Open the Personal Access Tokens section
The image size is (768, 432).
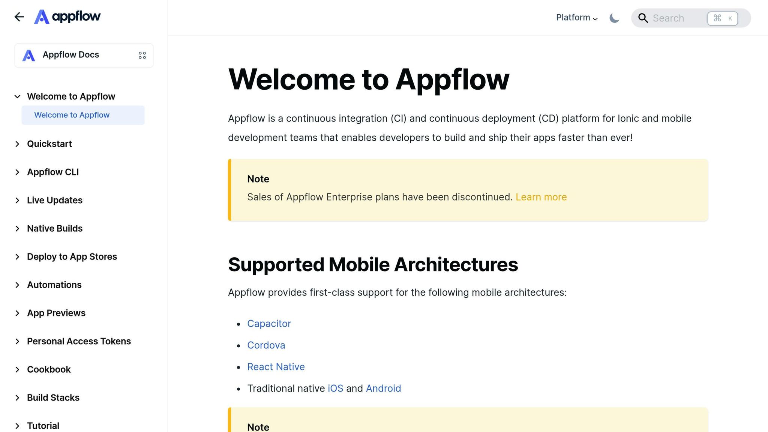(x=79, y=341)
